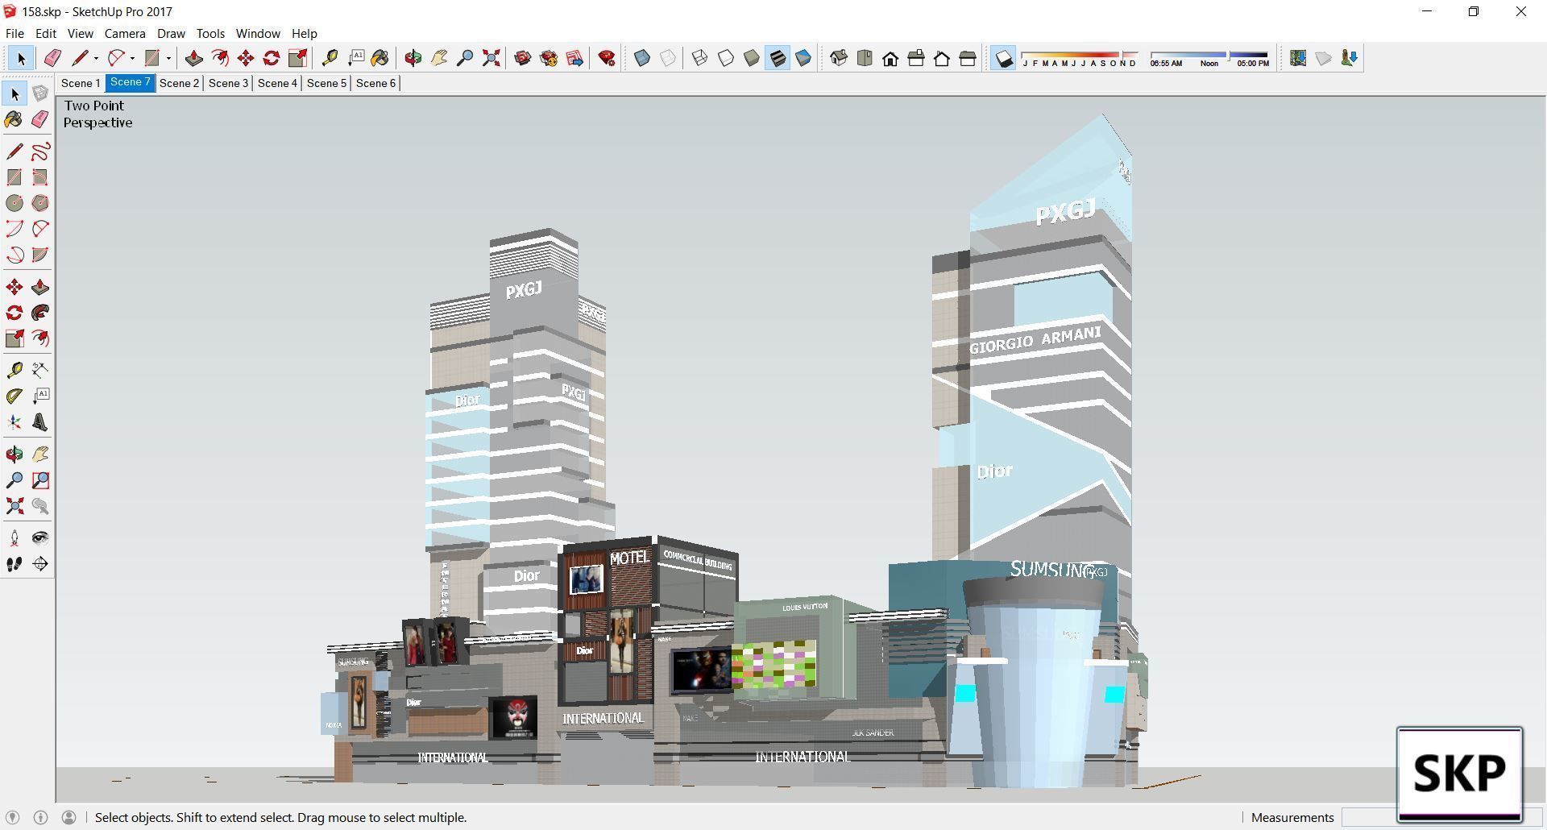Open the Extension Manager ruby icon
Image resolution: width=1547 pixels, height=830 pixels.
click(607, 58)
